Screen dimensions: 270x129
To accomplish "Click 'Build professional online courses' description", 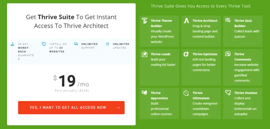I will (x=161, y=109).
